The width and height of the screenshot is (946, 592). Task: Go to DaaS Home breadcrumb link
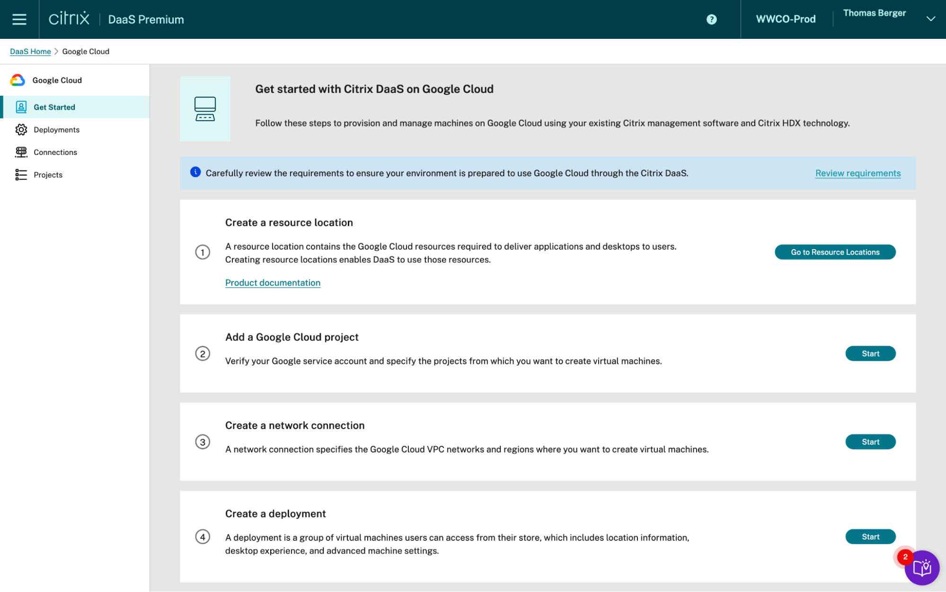tap(30, 52)
